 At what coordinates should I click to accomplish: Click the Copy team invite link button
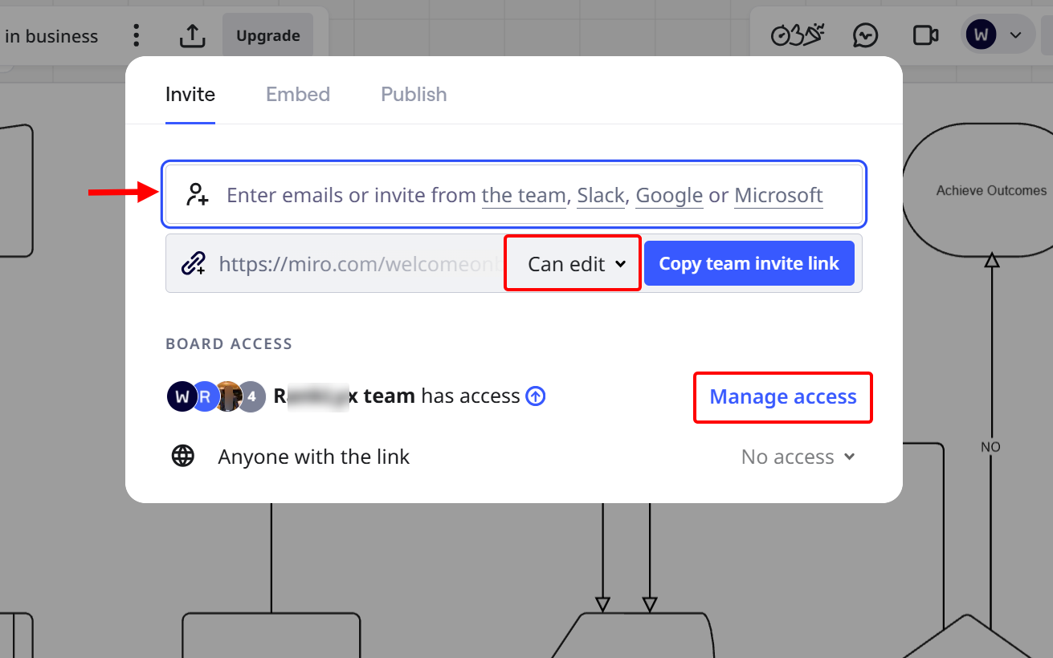pos(749,263)
